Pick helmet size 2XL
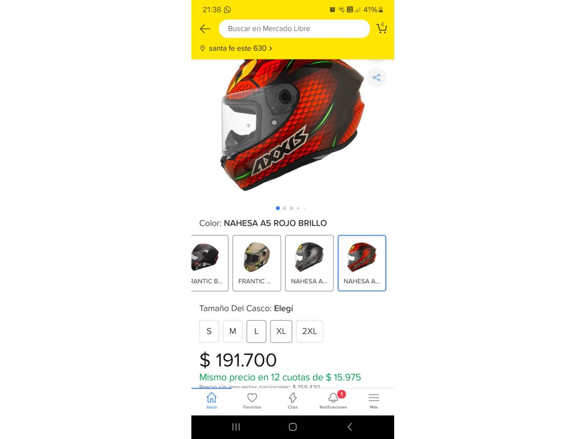Viewport: 586px width, 439px height. tap(309, 332)
